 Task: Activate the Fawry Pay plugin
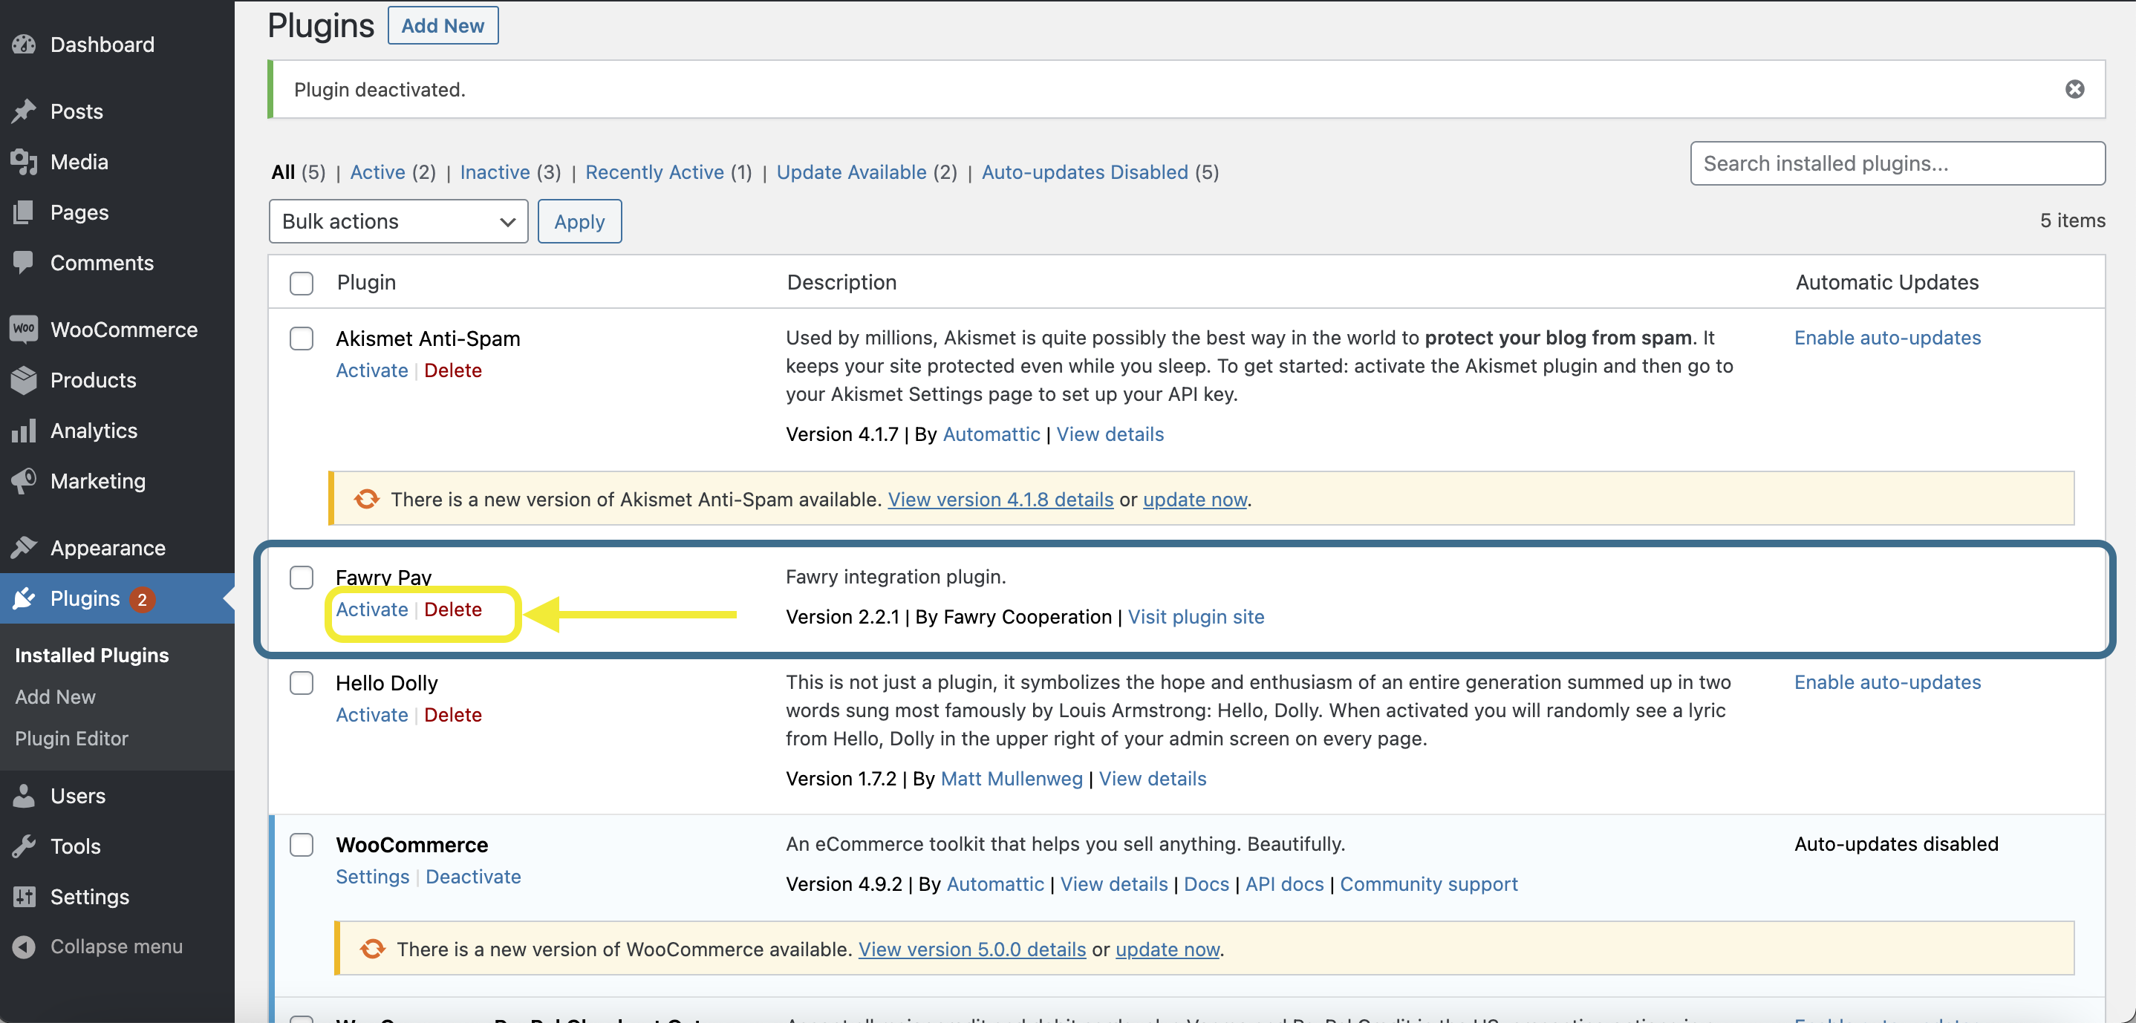pos(371,609)
